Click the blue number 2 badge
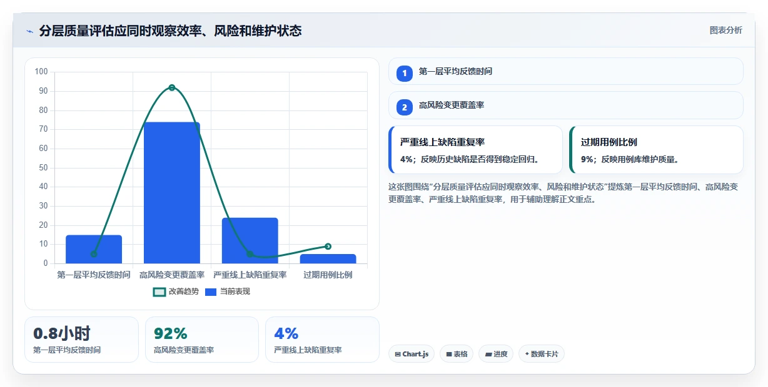768x387 pixels. coord(405,107)
